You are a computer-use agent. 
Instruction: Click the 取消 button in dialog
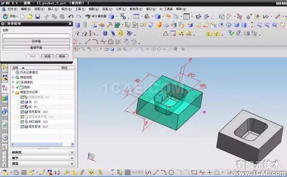[x=62, y=56]
